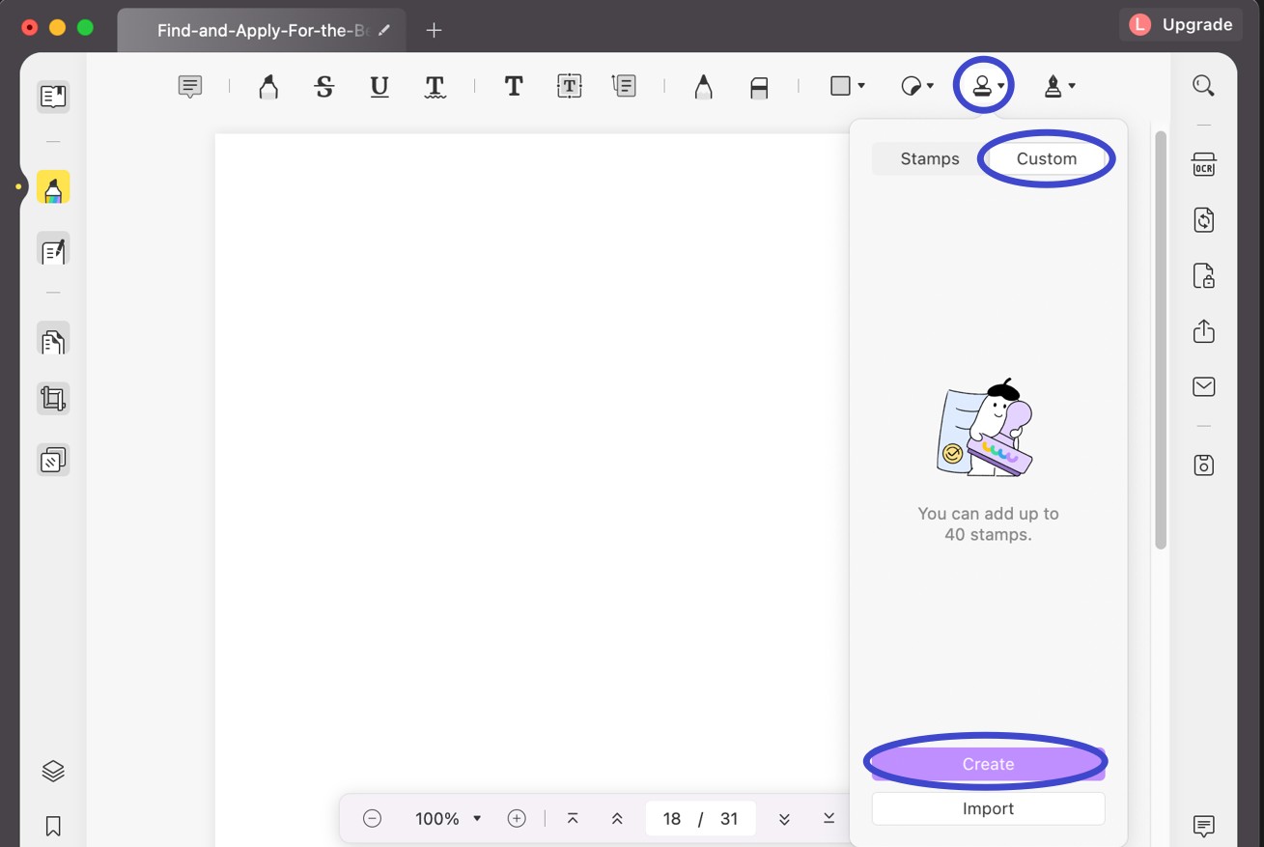The width and height of the screenshot is (1264, 847).
Task: Share the PDF via the export icon
Action: click(1203, 330)
